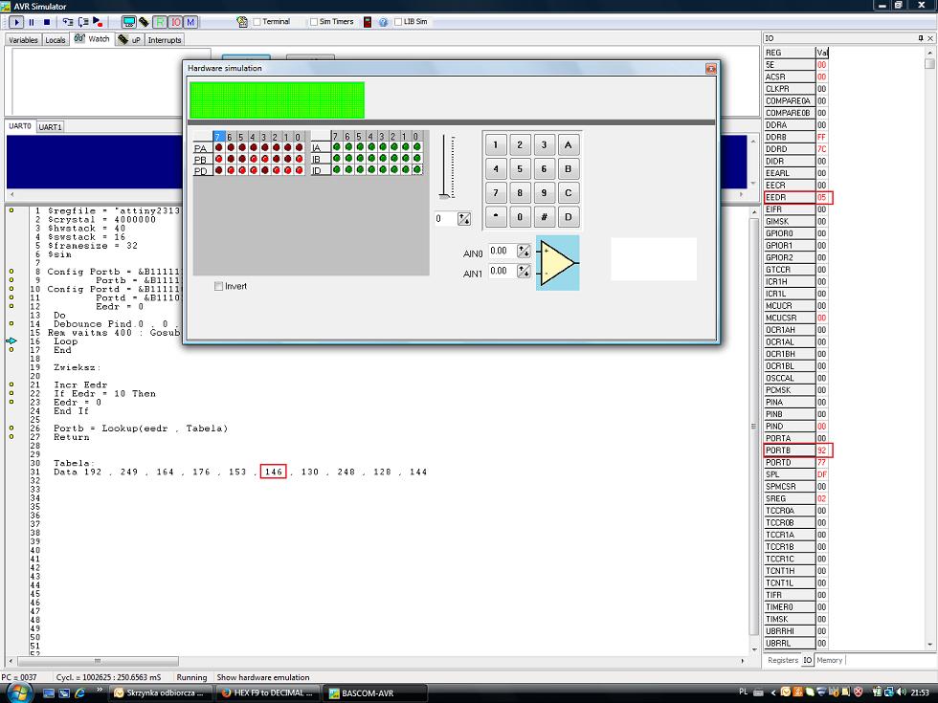Click the icon left of Terminal checkbox
Viewport: 938px width, 703px height.
[x=241, y=22]
